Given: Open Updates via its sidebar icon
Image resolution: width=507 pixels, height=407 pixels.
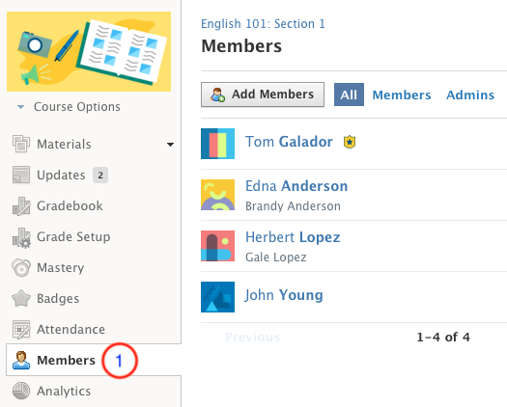Looking at the screenshot, I should (x=21, y=175).
